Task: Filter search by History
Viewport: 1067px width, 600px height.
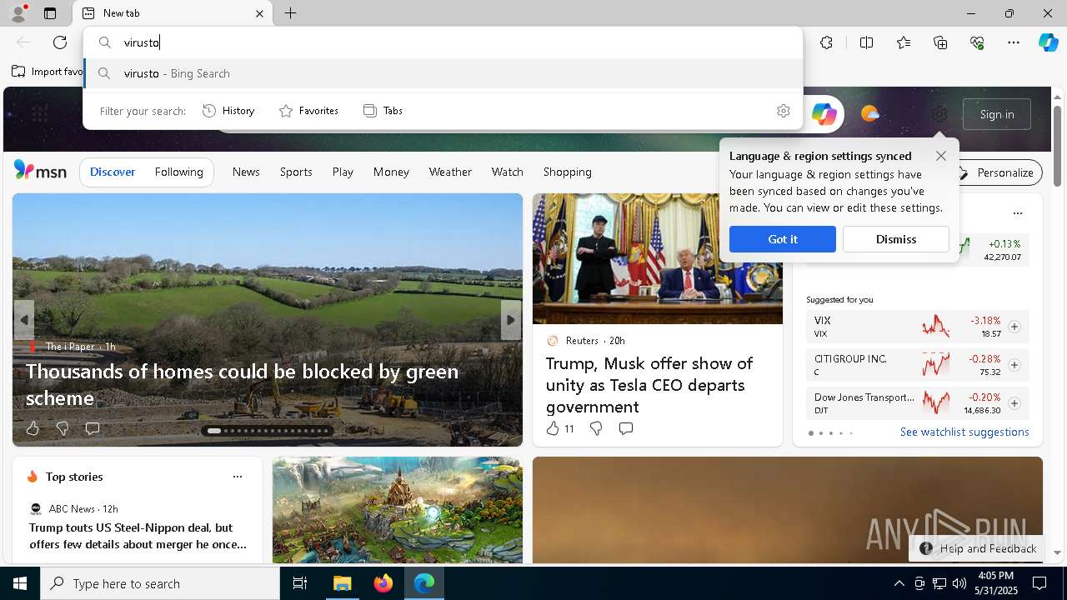Action: tap(228, 111)
